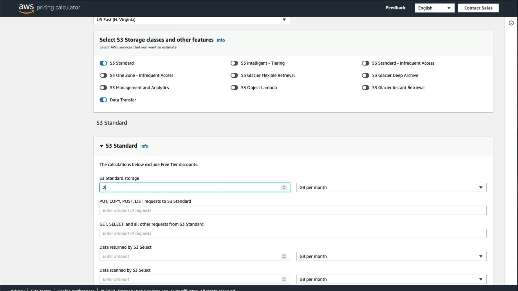
Task: Click the PUT, COPY, POST, LIST requests field
Action: (x=293, y=210)
